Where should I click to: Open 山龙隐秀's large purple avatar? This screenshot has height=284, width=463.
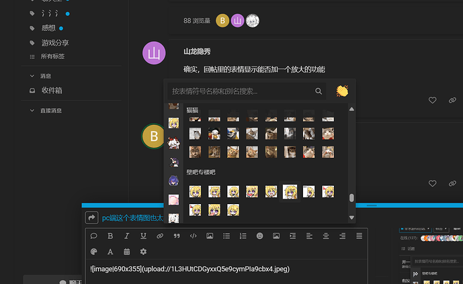[154, 53]
